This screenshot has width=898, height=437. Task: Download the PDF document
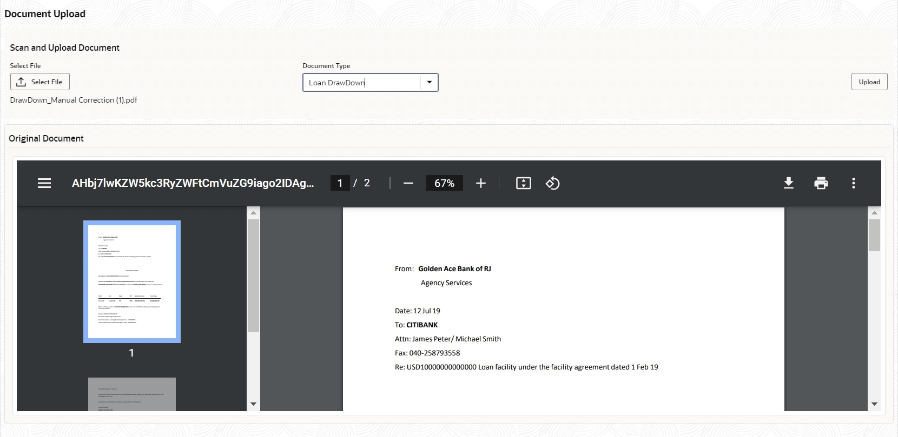(x=789, y=183)
